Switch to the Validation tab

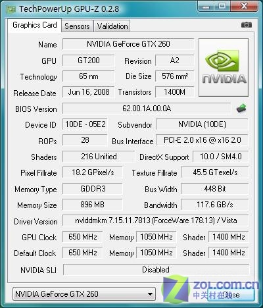point(112,26)
